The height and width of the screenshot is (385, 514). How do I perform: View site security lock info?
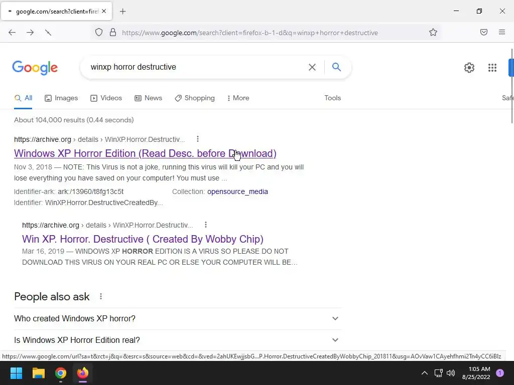coord(113,33)
